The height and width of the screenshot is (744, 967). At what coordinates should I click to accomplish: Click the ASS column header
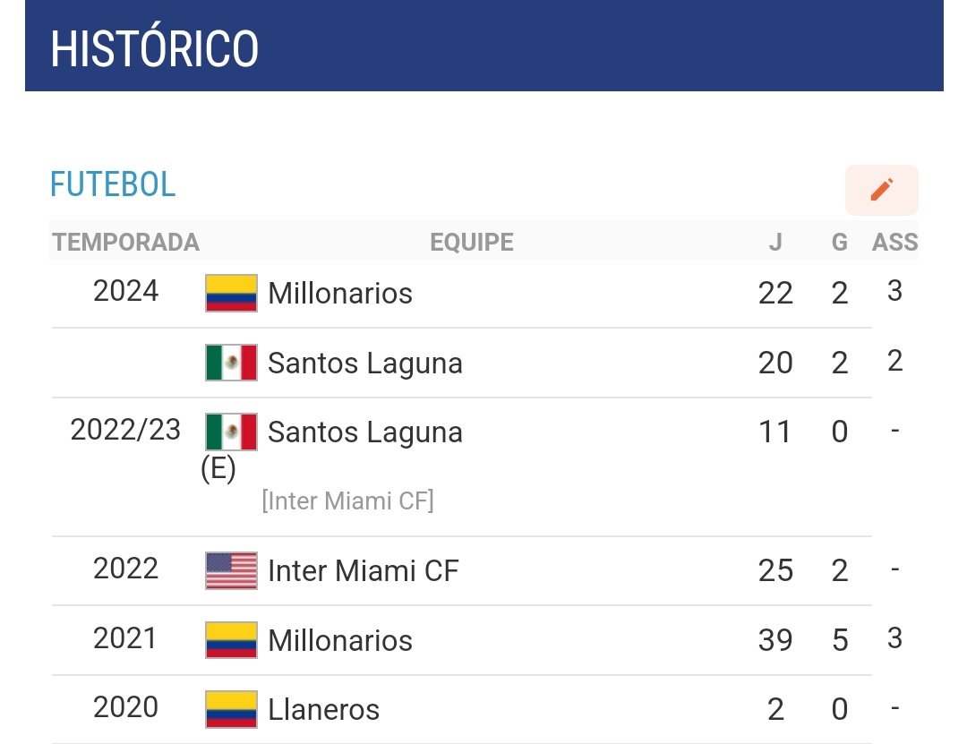(x=894, y=242)
